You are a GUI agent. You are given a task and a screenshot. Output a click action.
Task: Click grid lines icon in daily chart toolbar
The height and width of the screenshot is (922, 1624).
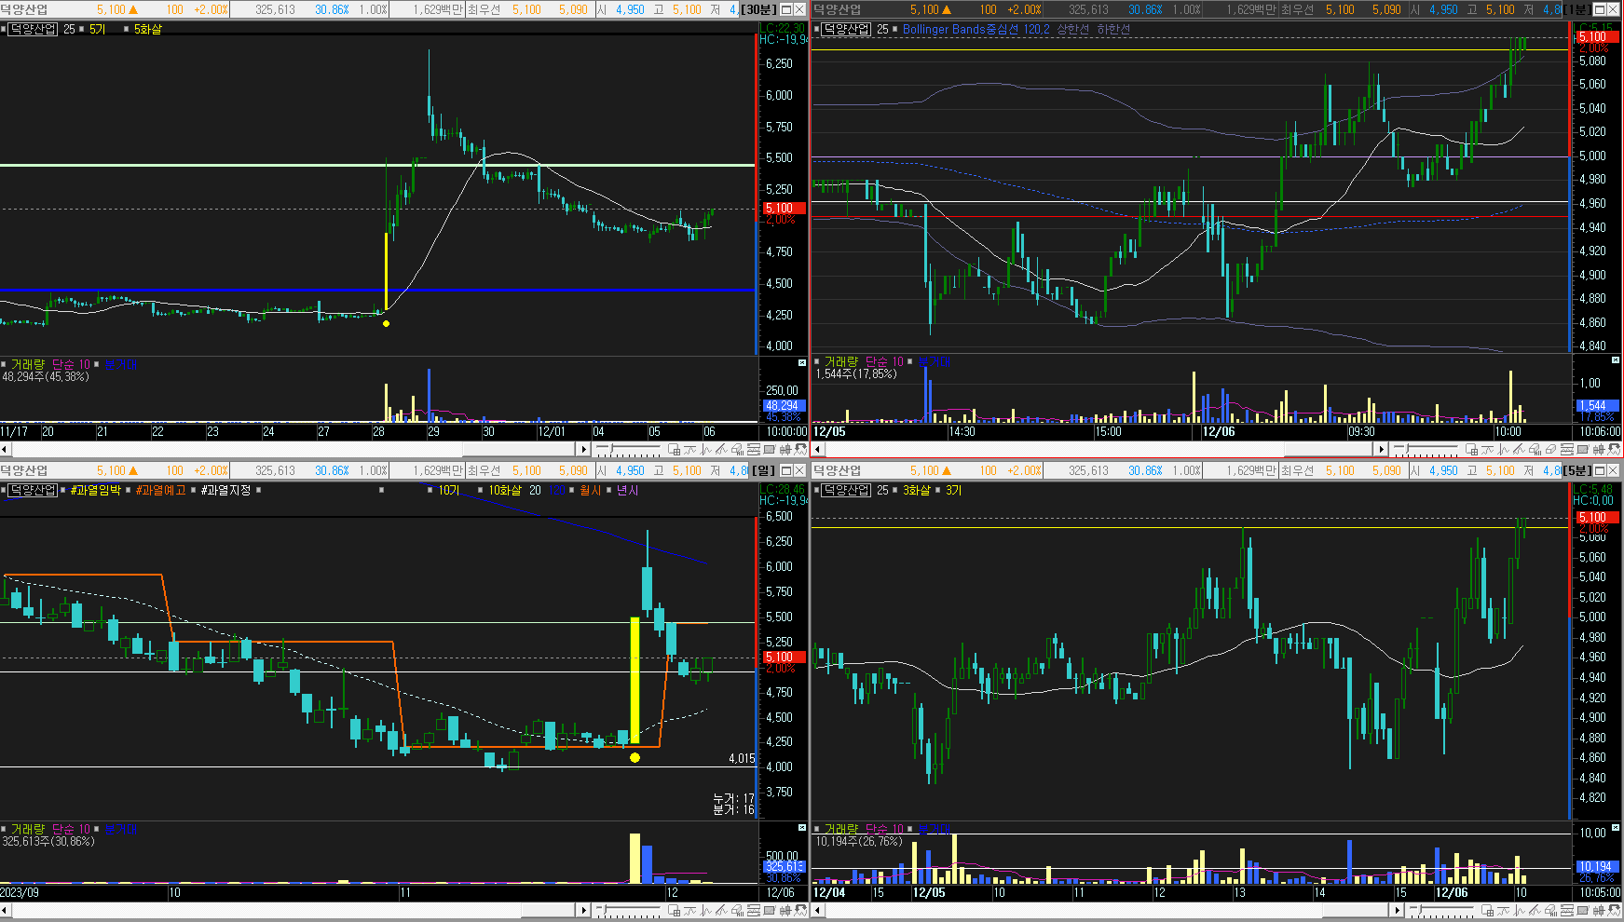click(753, 910)
